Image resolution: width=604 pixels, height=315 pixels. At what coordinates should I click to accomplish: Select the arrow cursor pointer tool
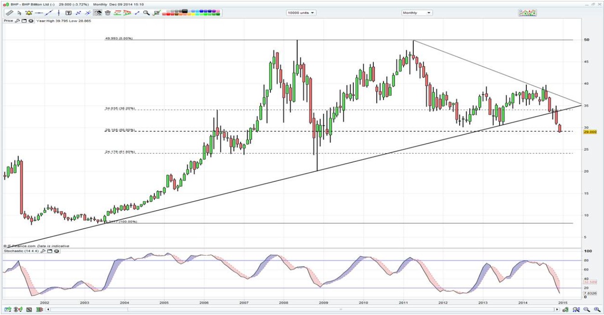[x=19, y=13]
